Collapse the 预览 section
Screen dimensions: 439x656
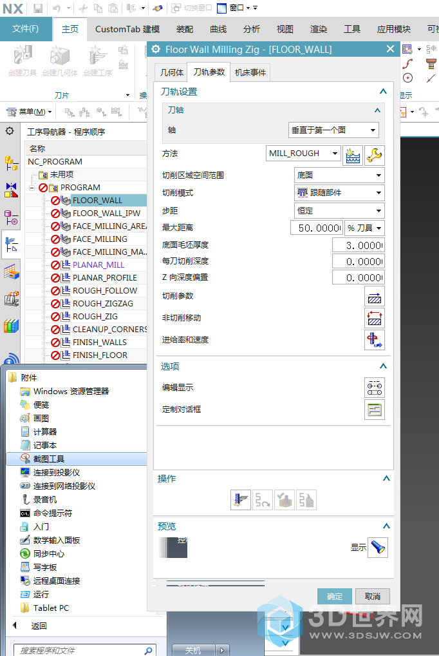pyautogui.click(x=386, y=526)
